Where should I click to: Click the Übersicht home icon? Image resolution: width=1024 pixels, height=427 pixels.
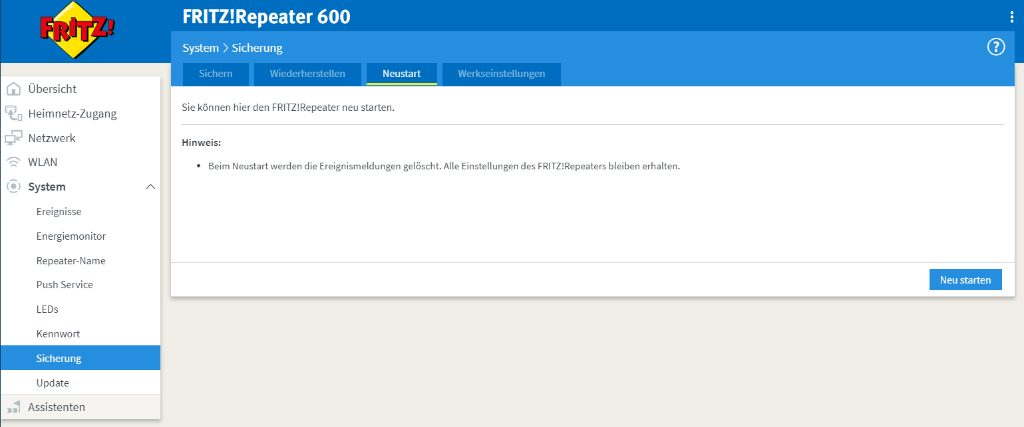click(x=13, y=89)
